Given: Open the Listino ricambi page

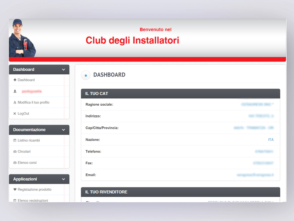Looking at the screenshot, I should click(x=29, y=140).
